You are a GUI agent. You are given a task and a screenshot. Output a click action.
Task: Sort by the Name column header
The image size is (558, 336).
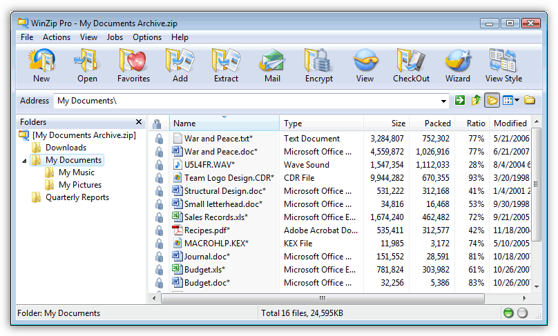[x=224, y=123]
